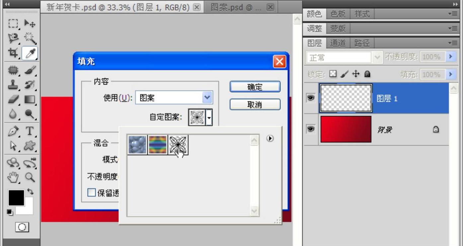Select the Move tool
The height and width of the screenshot is (246, 463).
tap(30, 24)
